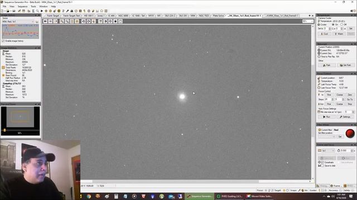Click the image horizontal scrollbar
Image resolution: width=357 pixels, height=200 pixels.
click(x=175, y=182)
